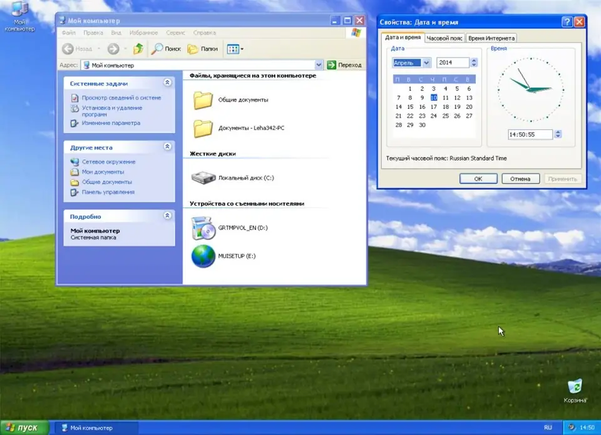This screenshot has height=435, width=601.
Task: Open Панель управления link
Action: [x=108, y=192]
